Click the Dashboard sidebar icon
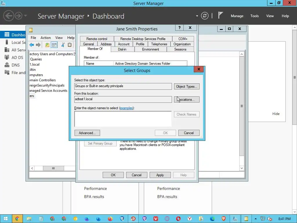 pos(7,35)
